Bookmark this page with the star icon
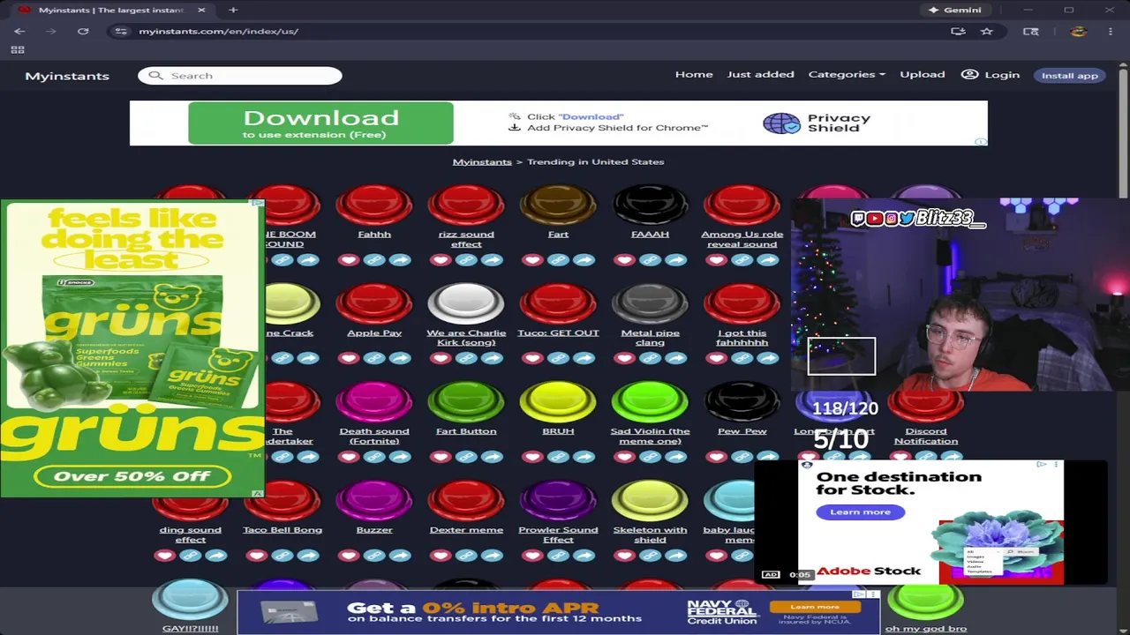The width and height of the screenshot is (1130, 635). [x=987, y=31]
